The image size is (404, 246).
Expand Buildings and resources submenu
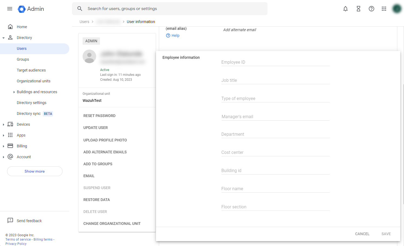[14, 92]
